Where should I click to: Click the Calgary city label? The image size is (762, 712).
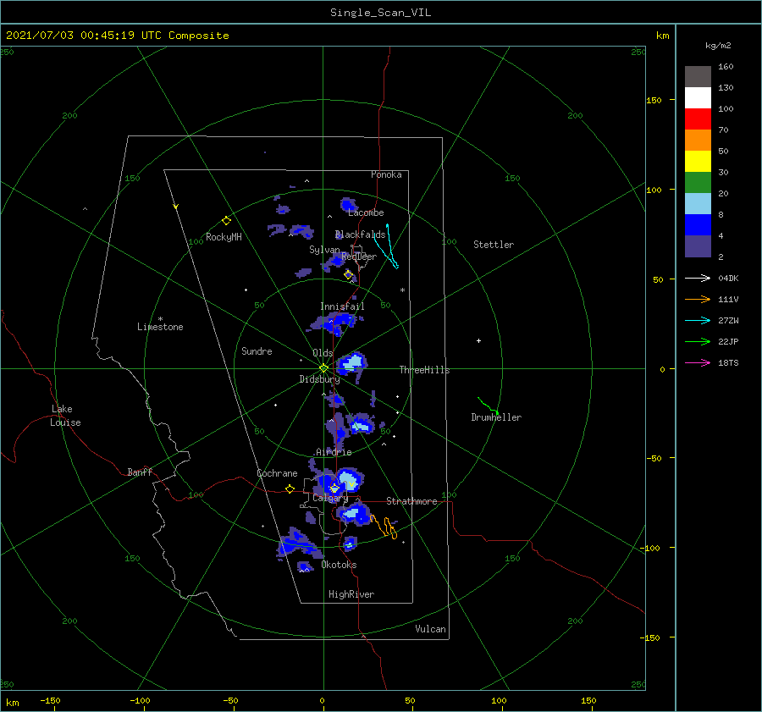click(330, 498)
